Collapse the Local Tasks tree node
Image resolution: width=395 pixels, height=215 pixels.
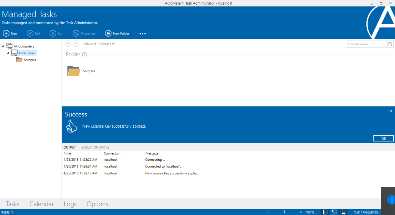point(8,53)
